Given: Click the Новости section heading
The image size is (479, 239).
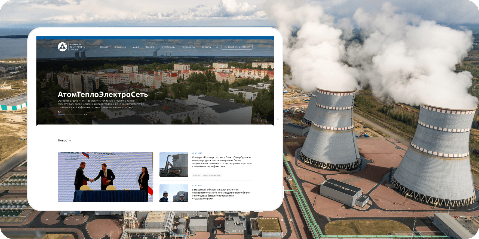Looking at the screenshot, I should click(x=64, y=140).
